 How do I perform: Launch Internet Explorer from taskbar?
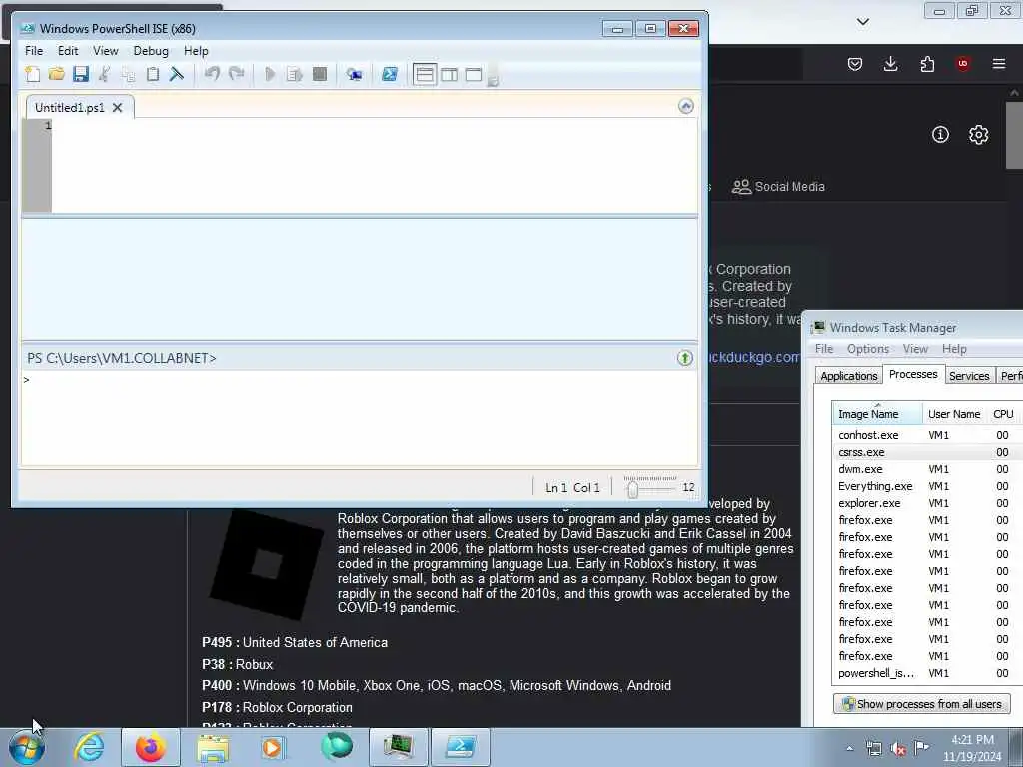point(89,747)
